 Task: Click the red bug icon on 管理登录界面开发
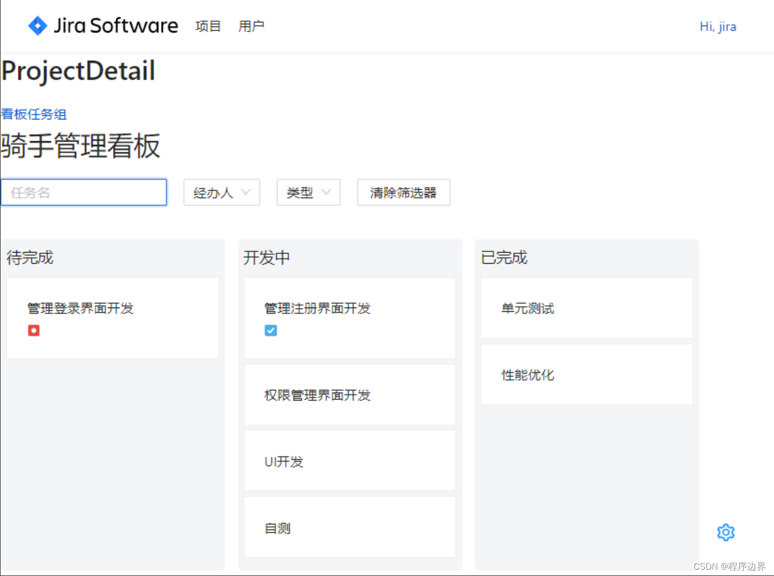click(x=34, y=330)
